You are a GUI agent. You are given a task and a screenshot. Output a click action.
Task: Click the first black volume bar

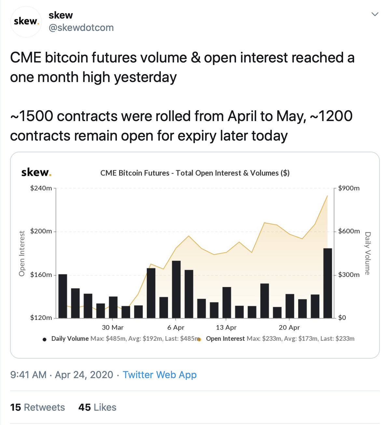coord(62,296)
